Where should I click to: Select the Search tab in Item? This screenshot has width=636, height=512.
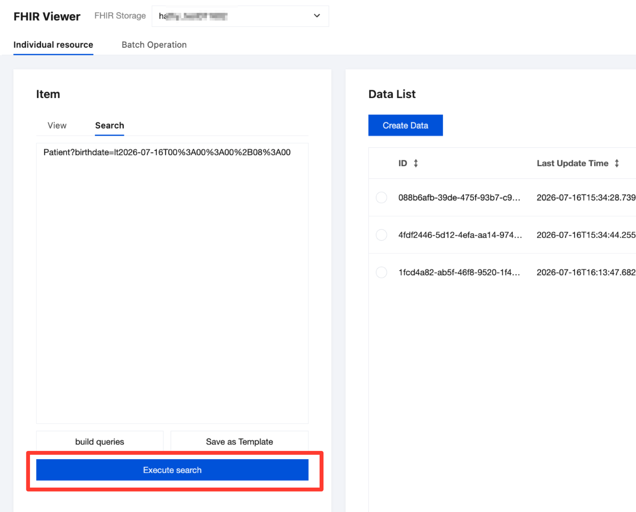110,125
